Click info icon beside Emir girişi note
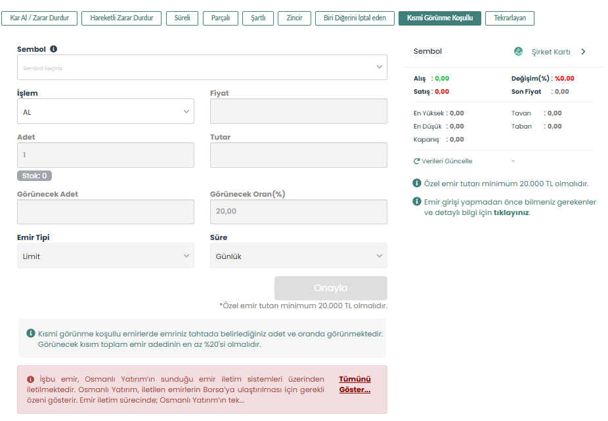Image resolution: width=608 pixels, height=421 pixels. [x=417, y=202]
